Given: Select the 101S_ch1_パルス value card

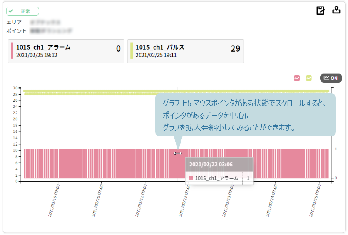Looking at the screenshot, I should [186, 51].
